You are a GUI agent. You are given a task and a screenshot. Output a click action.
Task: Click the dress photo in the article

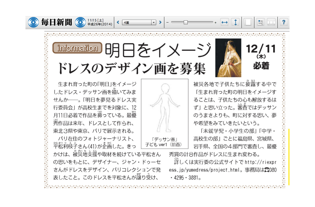tap(228, 58)
